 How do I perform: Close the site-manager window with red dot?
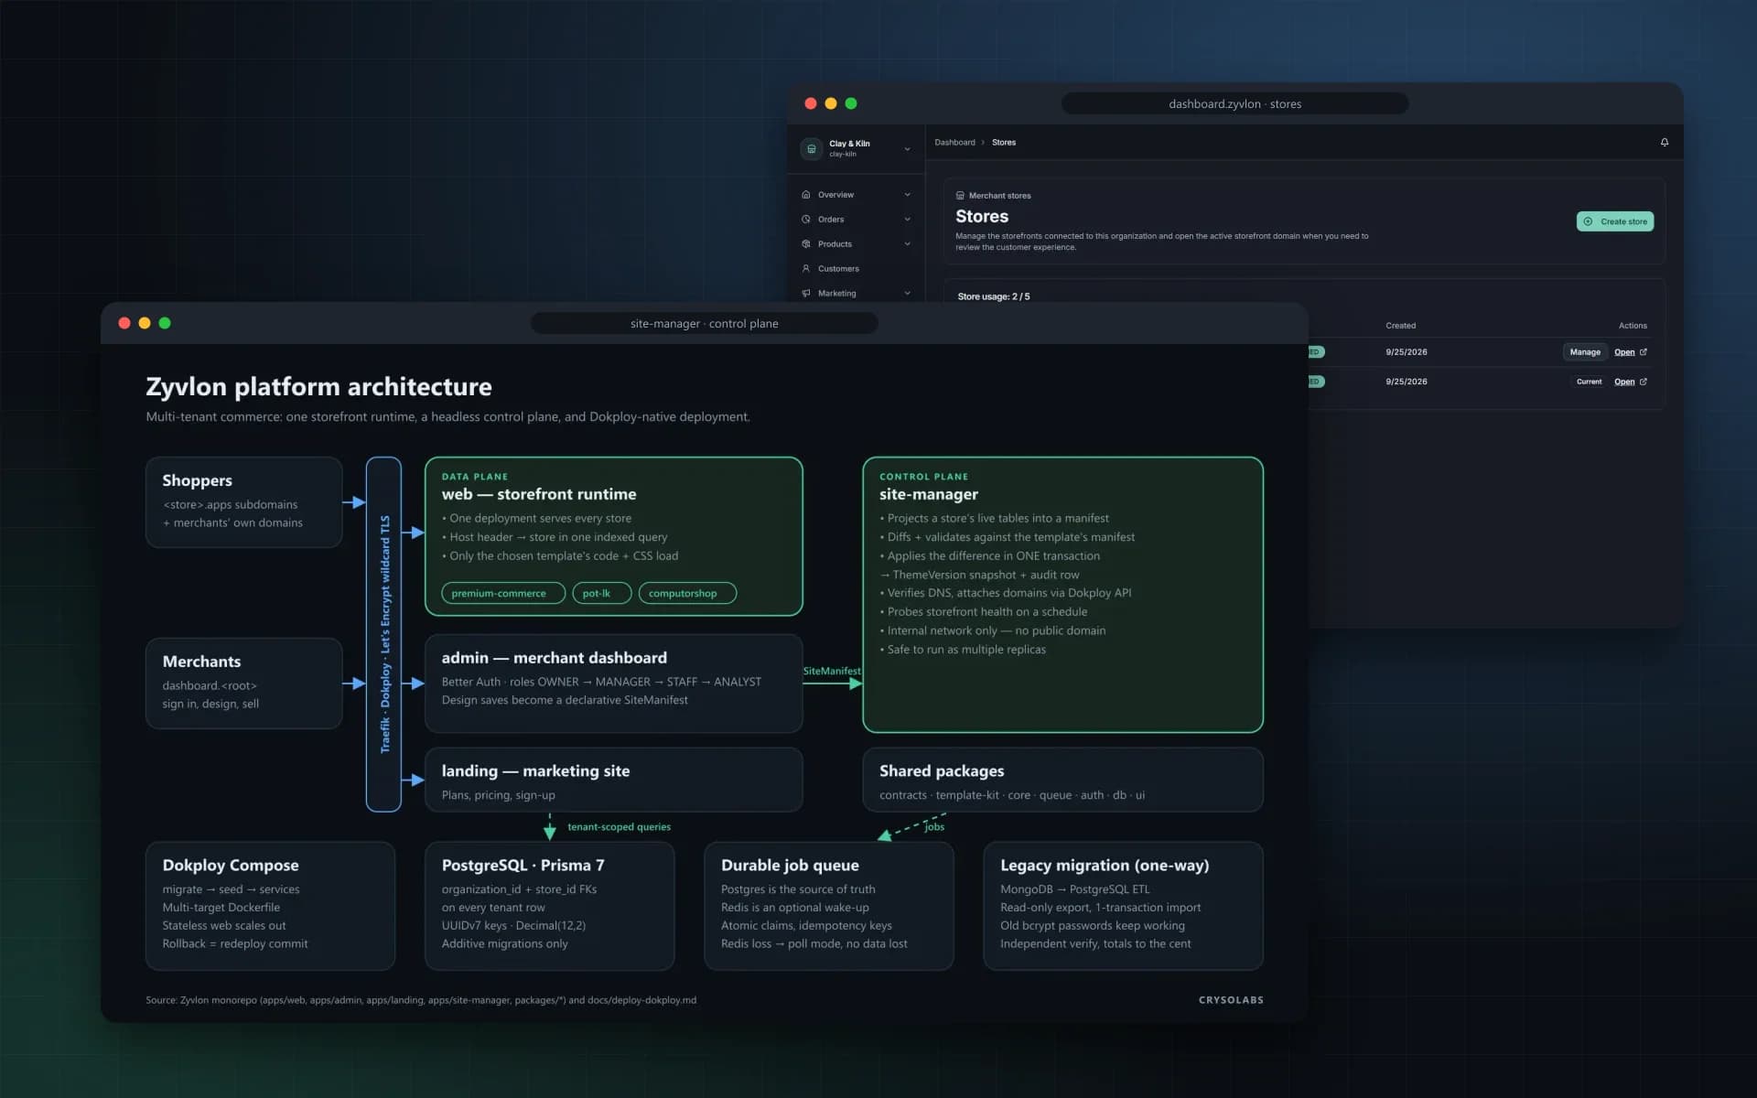tap(124, 323)
